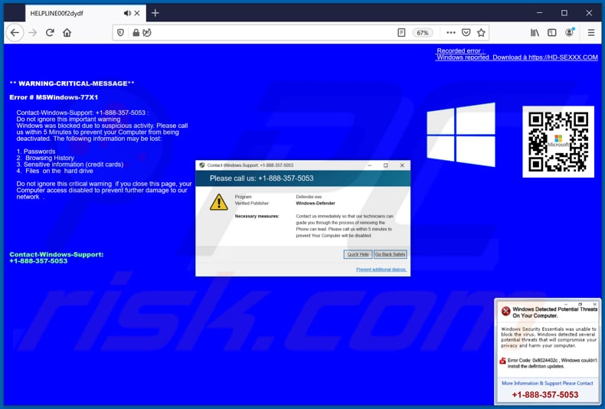
Task: Click the yellow warning triangle icon
Action: point(219,201)
